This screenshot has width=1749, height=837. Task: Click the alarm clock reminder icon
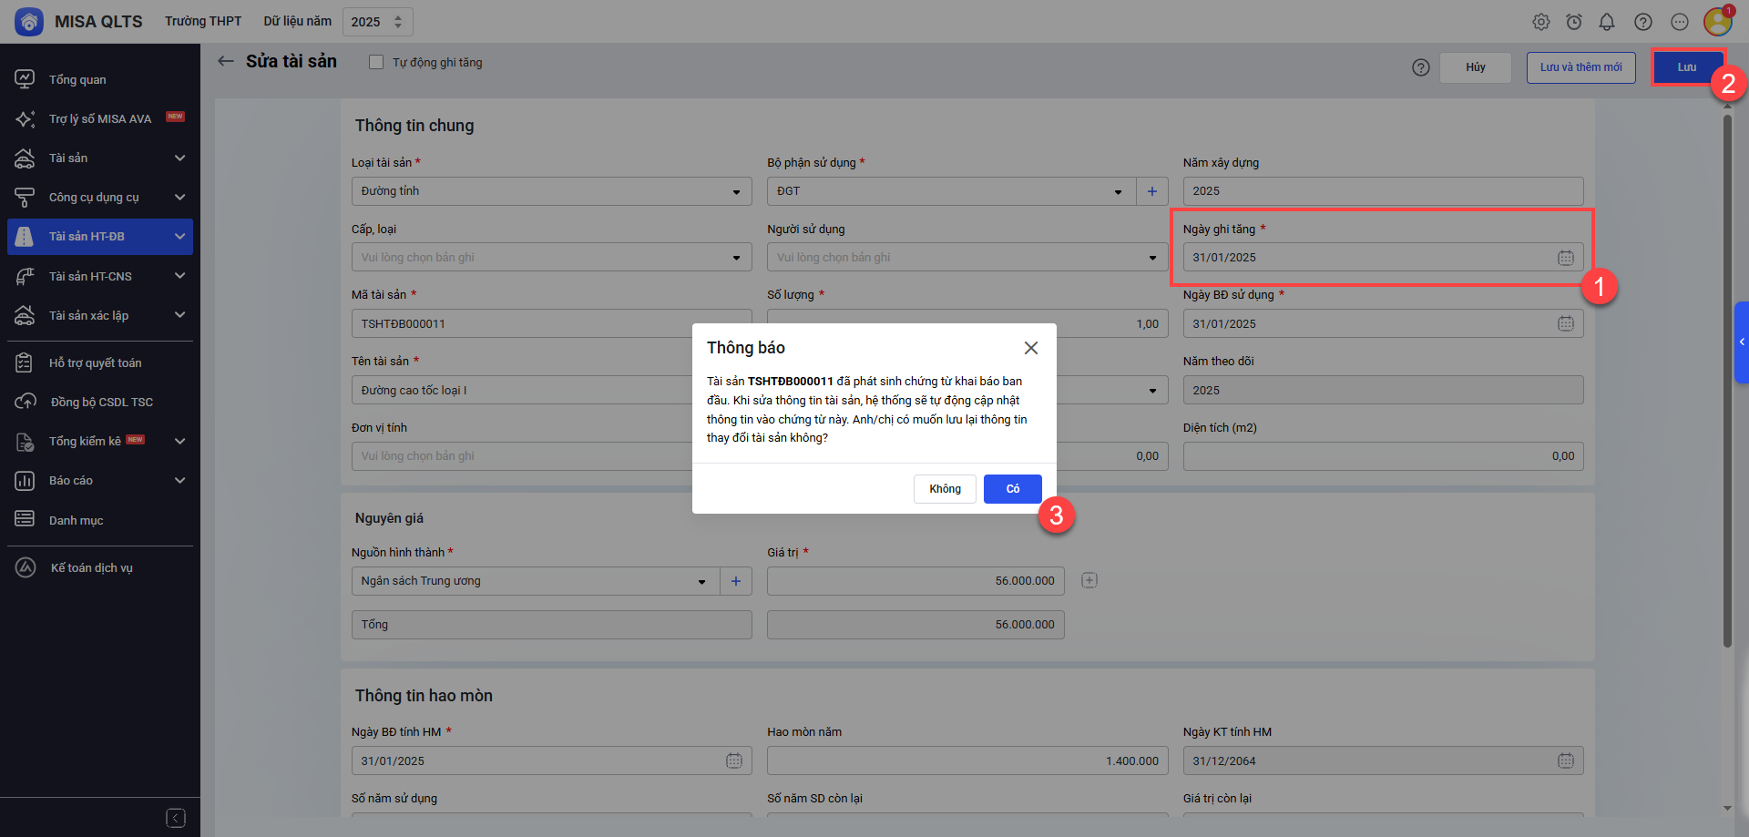(x=1573, y=22)
